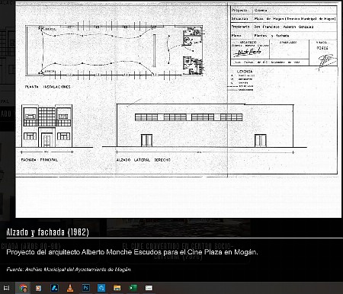Image resolution: width=343 pixels, height=294 pixels.
Task: Click the enlarged architectural plan image
Action: pyautogui.click(x=178, y=110)
